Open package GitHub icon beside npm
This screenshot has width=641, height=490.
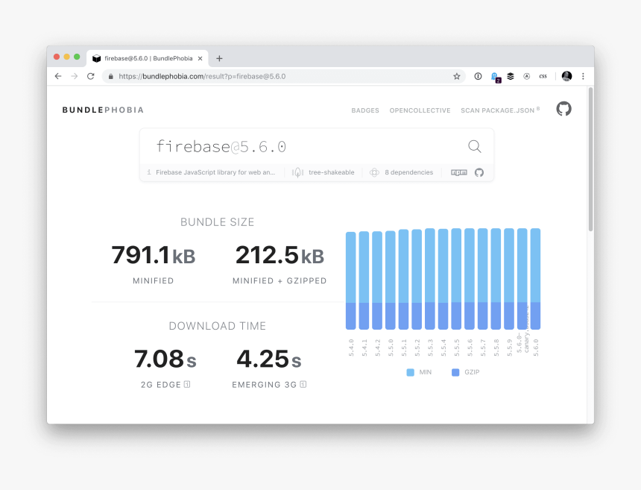click(x=479, y=172)
